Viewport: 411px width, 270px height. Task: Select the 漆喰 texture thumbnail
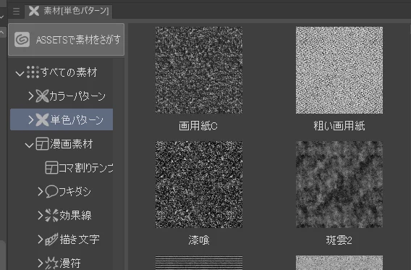199,185
